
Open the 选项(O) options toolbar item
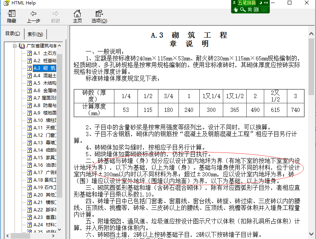point(99,16)
